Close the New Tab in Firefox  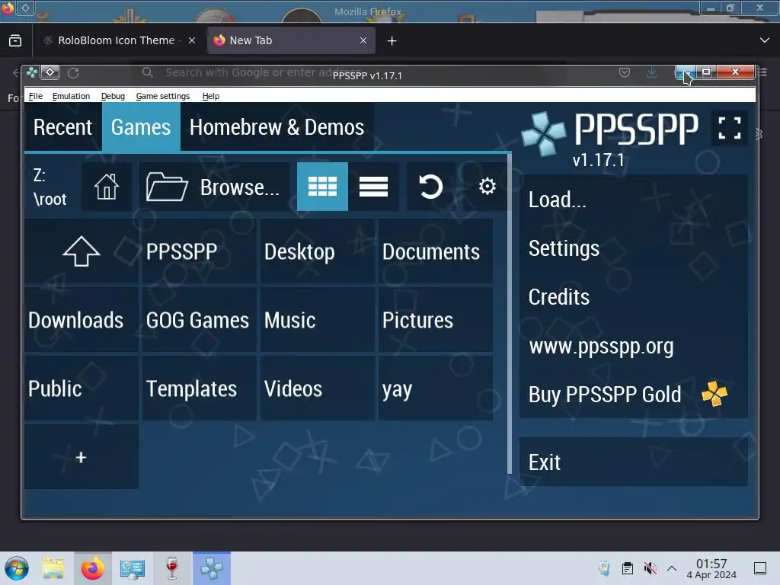(x=363, y=41)
